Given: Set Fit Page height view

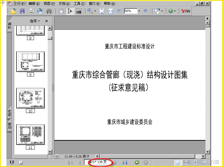Looking at the screenshot, I should pyautogui.click(x=102, y=11).
